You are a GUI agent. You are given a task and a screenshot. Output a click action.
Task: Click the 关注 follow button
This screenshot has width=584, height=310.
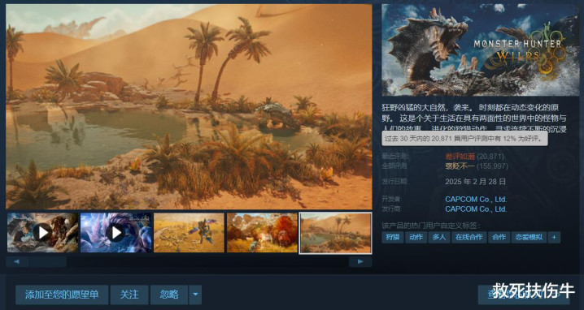coord(129,295)
